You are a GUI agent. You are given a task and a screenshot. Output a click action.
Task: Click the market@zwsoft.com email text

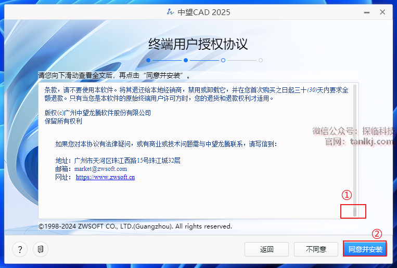pyautogui.click(x=100, y=169)
